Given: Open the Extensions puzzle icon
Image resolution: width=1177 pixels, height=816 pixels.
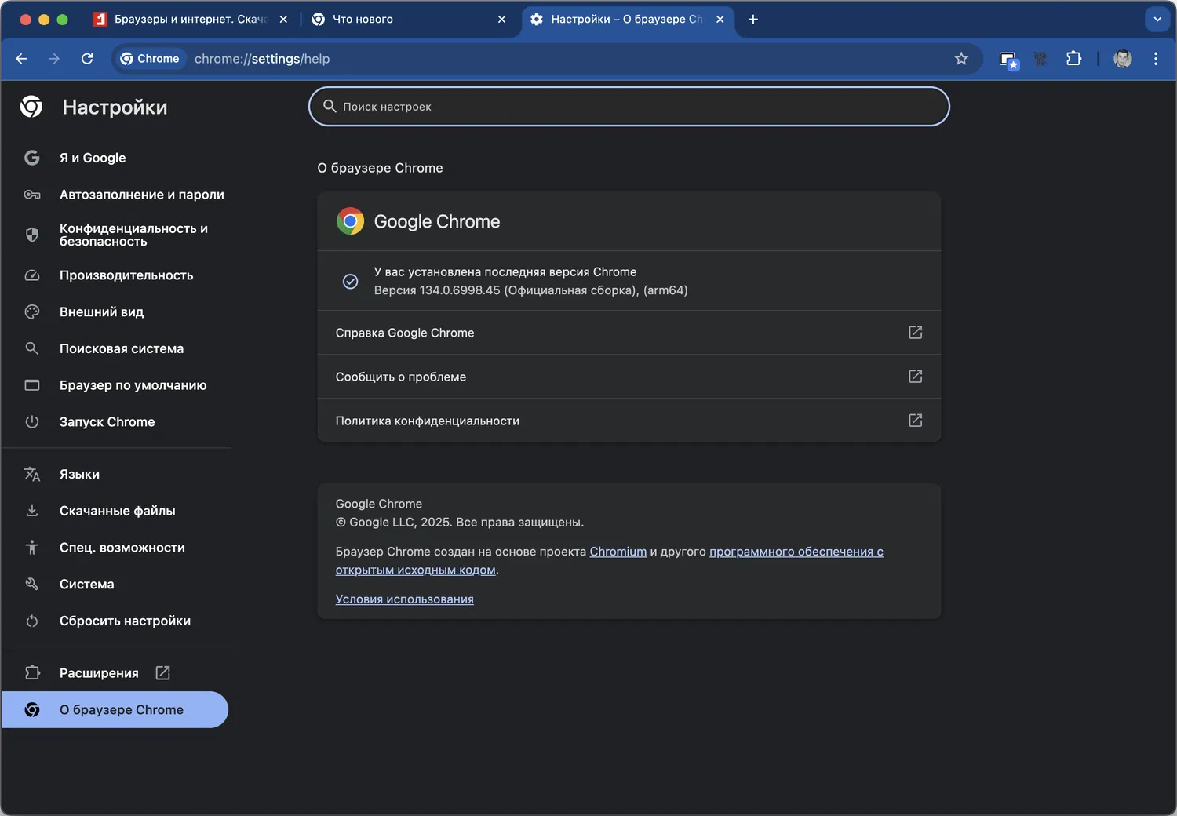Looking at the screenshot, I should 1073,59.
